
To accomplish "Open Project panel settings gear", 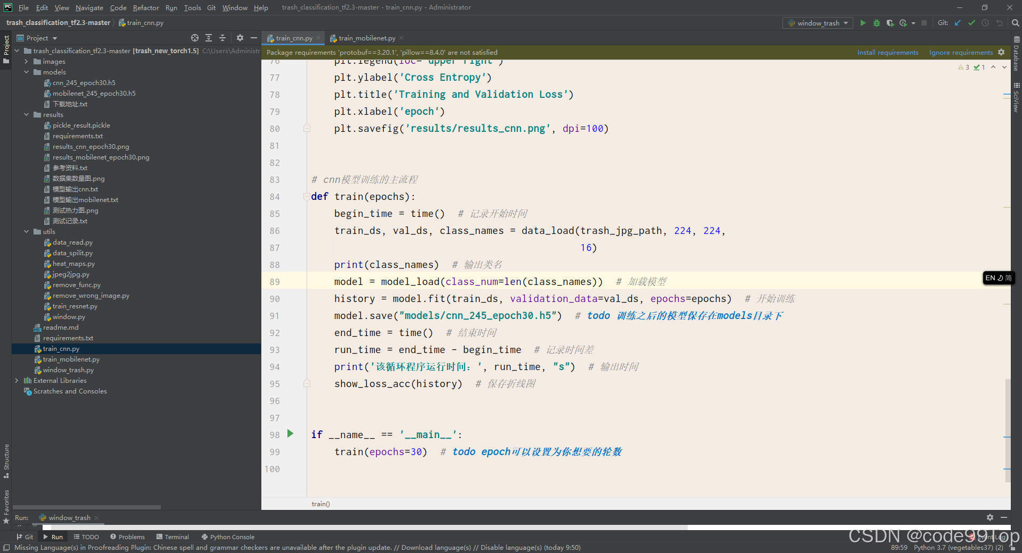I will pyautogui.click(x=240, y=38).
